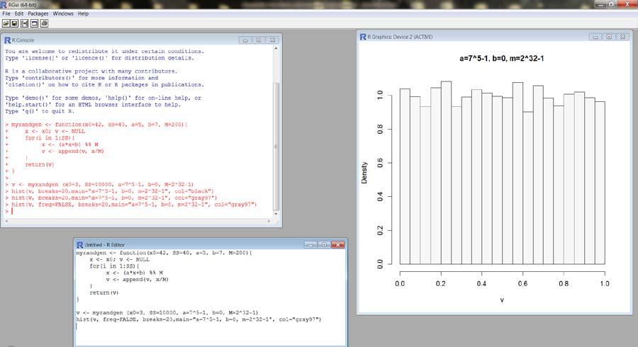Click the R logo in R Editor title bar
638x347 pixels.
tap(79, 244)
